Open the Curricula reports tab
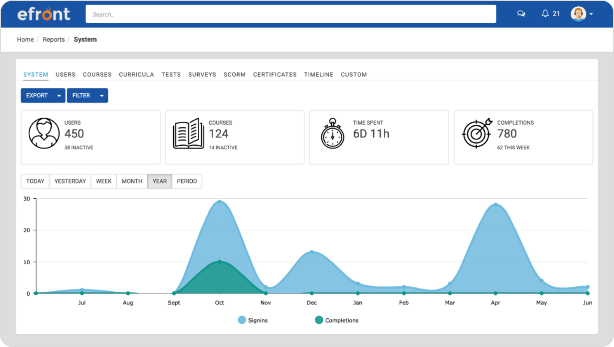The width and height of the screenshot is (614, 347). (x=136, y=74)
